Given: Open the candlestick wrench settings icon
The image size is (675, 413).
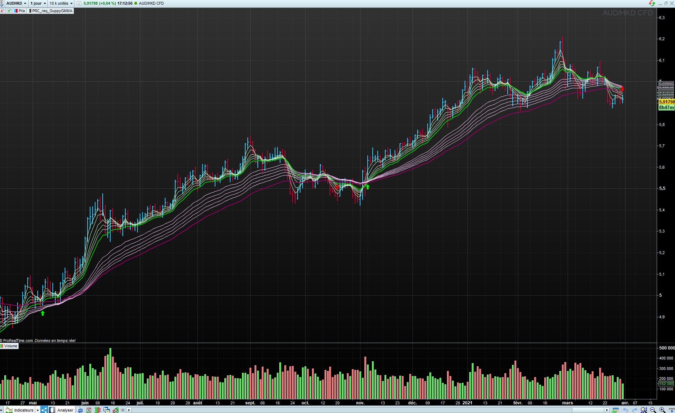Looking at the screenshot, I should (x=115, y=410).
